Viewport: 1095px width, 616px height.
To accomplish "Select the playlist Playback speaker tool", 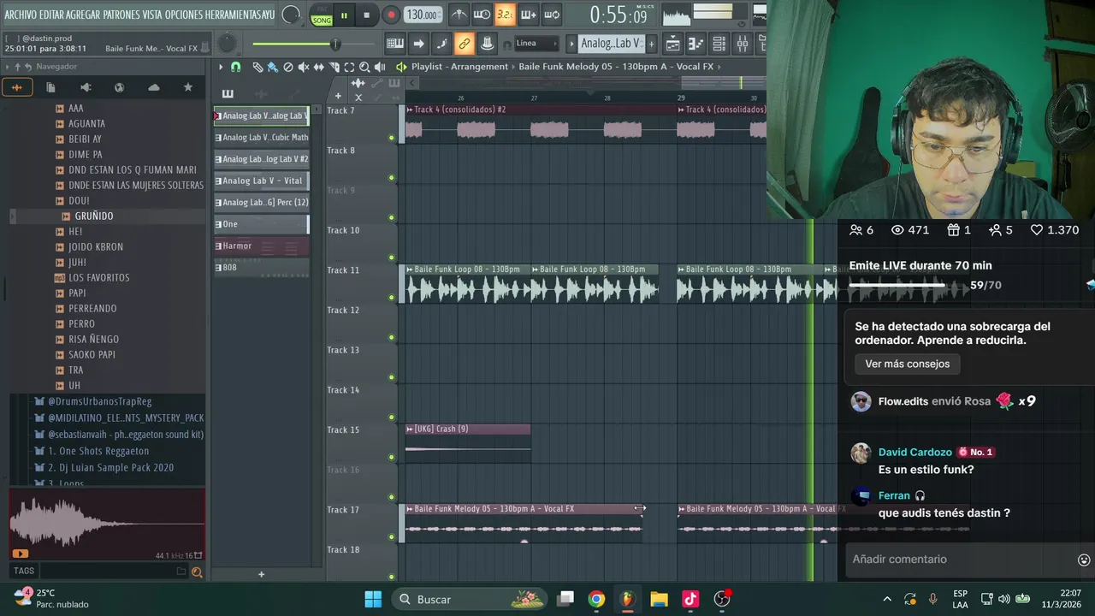I will click(380, 67).
